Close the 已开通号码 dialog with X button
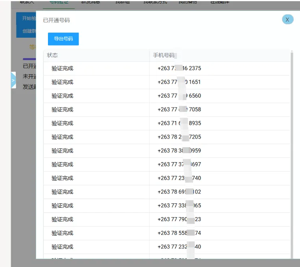Image resolution: width=300 pixels, height=267 pixels. [x=287, y=20]
